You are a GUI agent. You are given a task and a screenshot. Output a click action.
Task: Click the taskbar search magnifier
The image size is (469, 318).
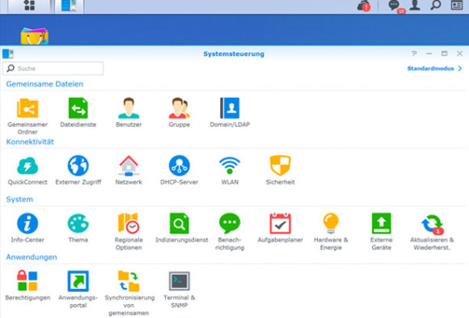tap(436, 5)
